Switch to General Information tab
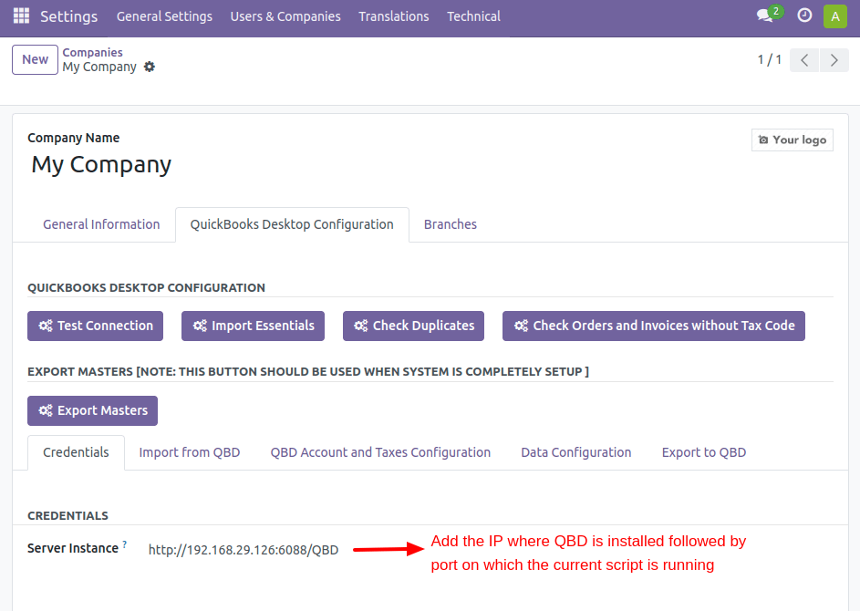The width and height of the screenshot is (860, 611). 101,224
